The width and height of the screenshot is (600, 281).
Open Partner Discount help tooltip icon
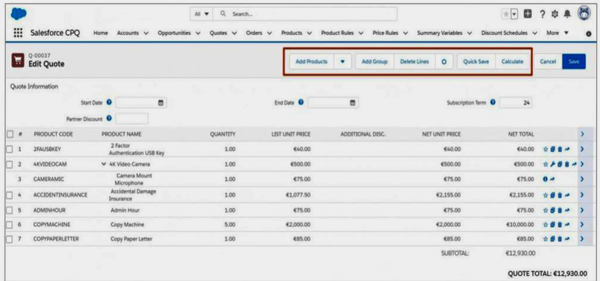[x=108, y=119]
